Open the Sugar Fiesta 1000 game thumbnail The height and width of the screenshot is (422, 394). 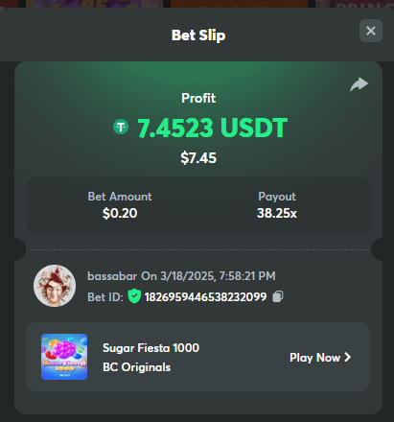pos(64,357)
